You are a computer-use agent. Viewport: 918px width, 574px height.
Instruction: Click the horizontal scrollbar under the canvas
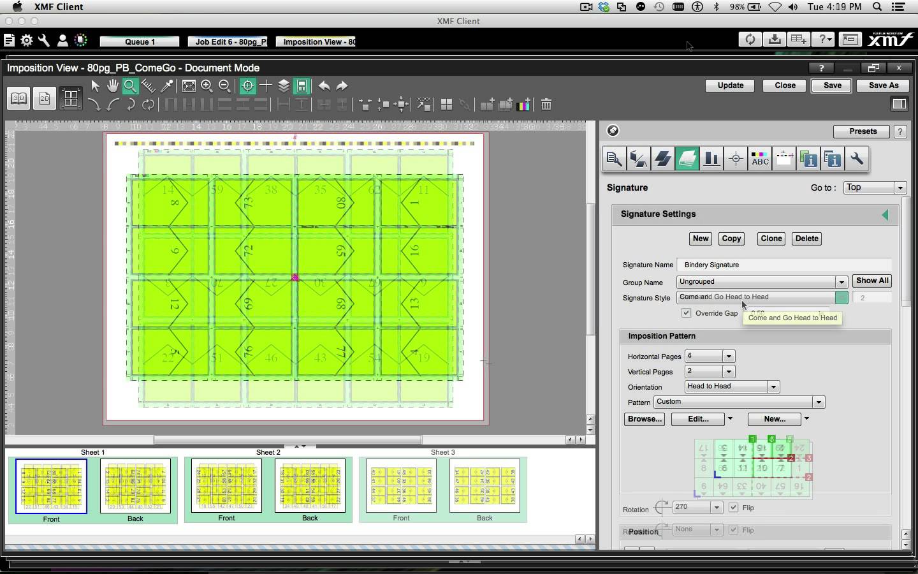pos(287,439)
